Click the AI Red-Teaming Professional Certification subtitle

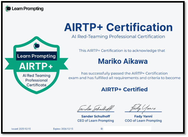tap(118, 36)
